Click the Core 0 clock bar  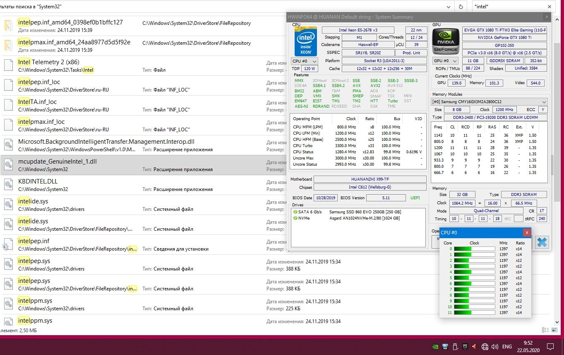pyautogui.click(x=474, y=249)
